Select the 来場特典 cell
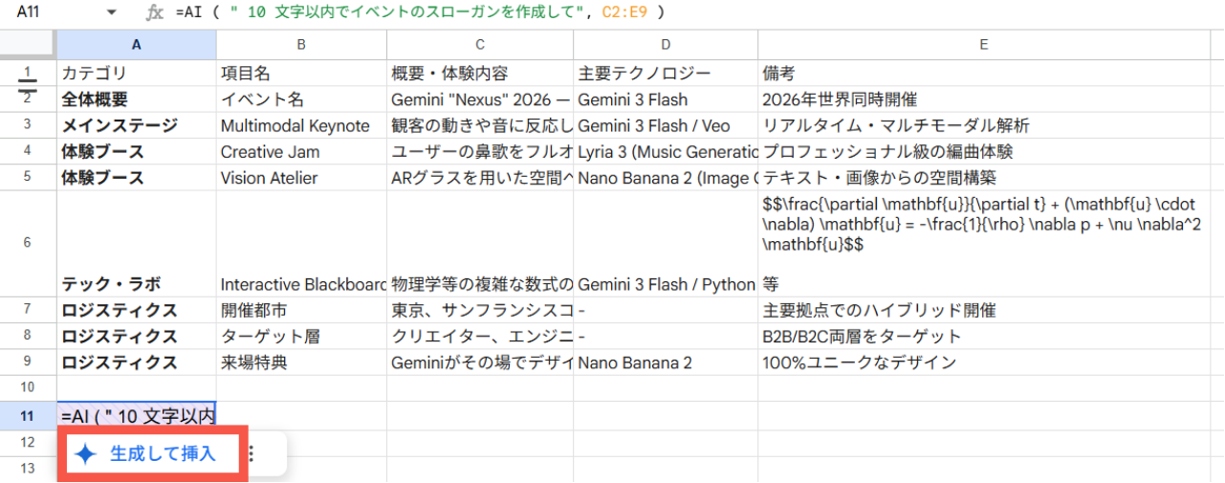 point(301,362)
